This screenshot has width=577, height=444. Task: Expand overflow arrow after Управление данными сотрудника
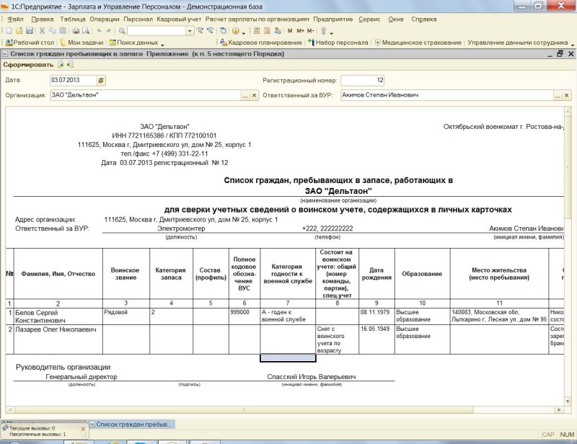573,44
